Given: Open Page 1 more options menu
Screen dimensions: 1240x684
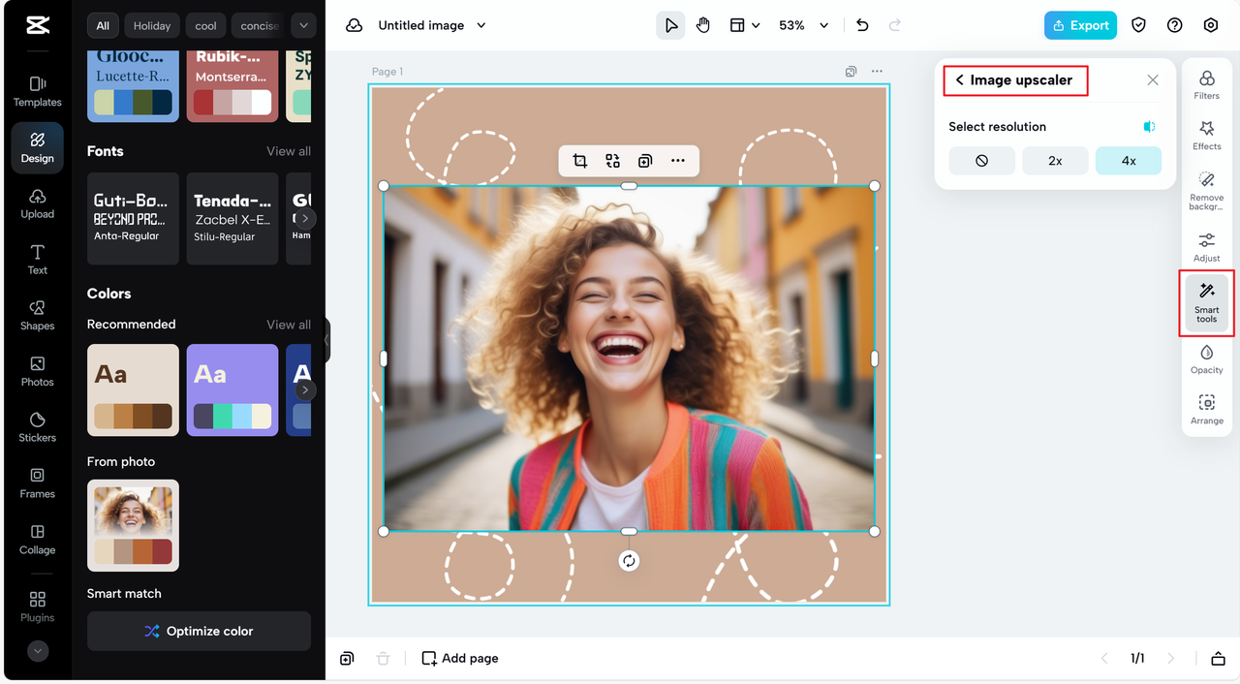Looking at the screenshot, I should [x=877, y=71].
